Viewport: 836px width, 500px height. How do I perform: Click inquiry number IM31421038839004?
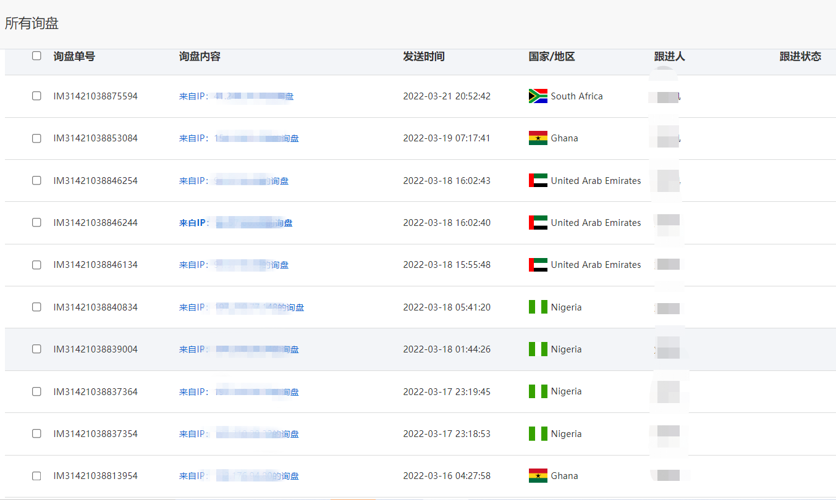pos(95,349)
